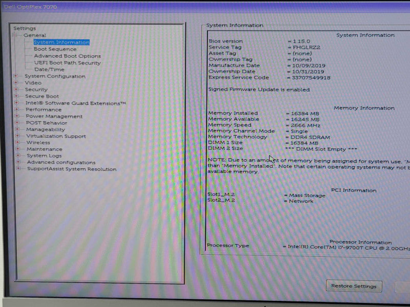Open UEFI Boot Path Security

(67, 62)
